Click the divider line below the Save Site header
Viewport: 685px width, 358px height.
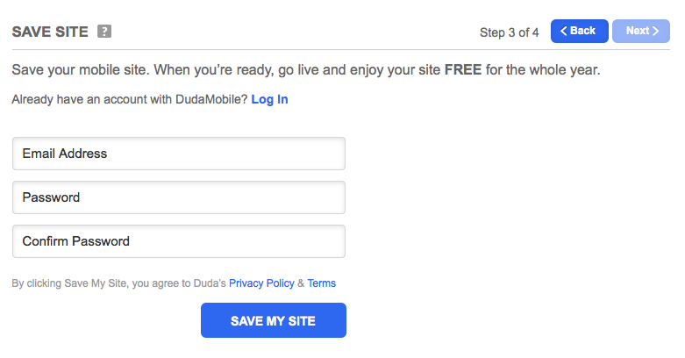coord(341,49)
